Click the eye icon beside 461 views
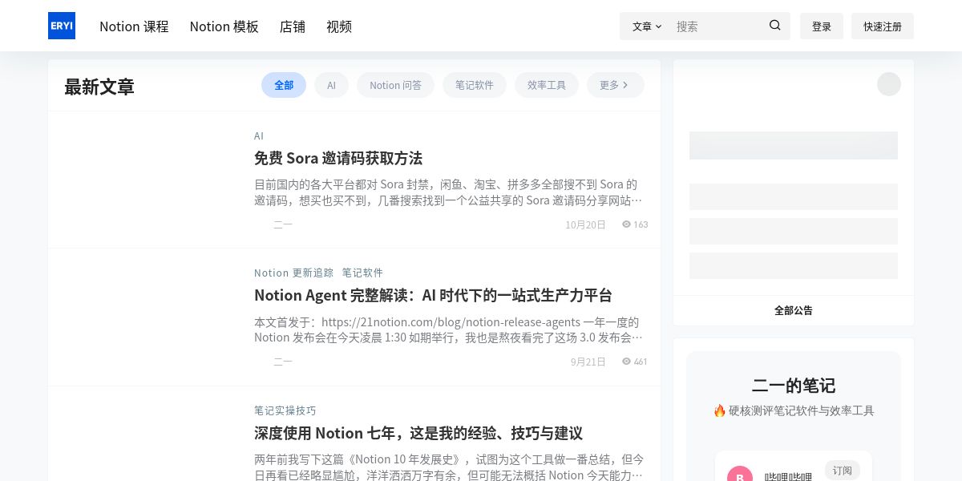 [626, 362]
